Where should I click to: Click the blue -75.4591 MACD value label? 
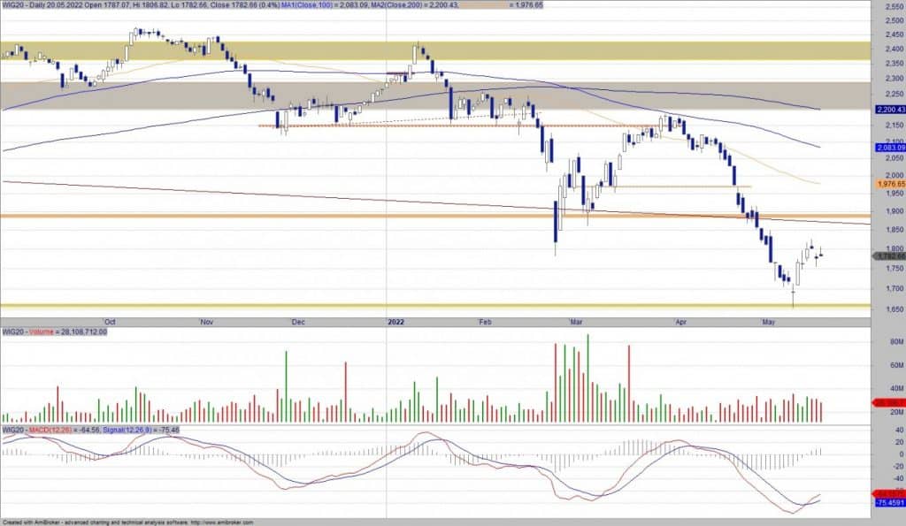point(887,502)
